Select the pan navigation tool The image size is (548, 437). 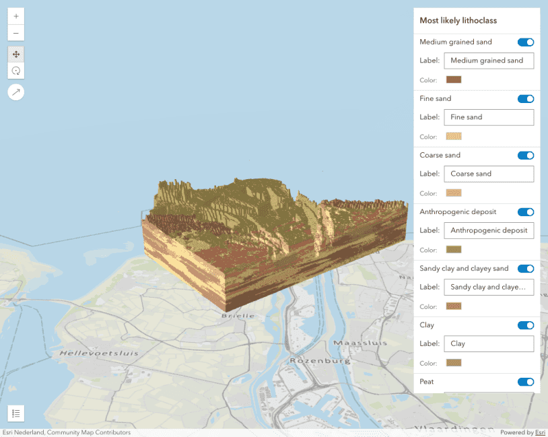16,54
